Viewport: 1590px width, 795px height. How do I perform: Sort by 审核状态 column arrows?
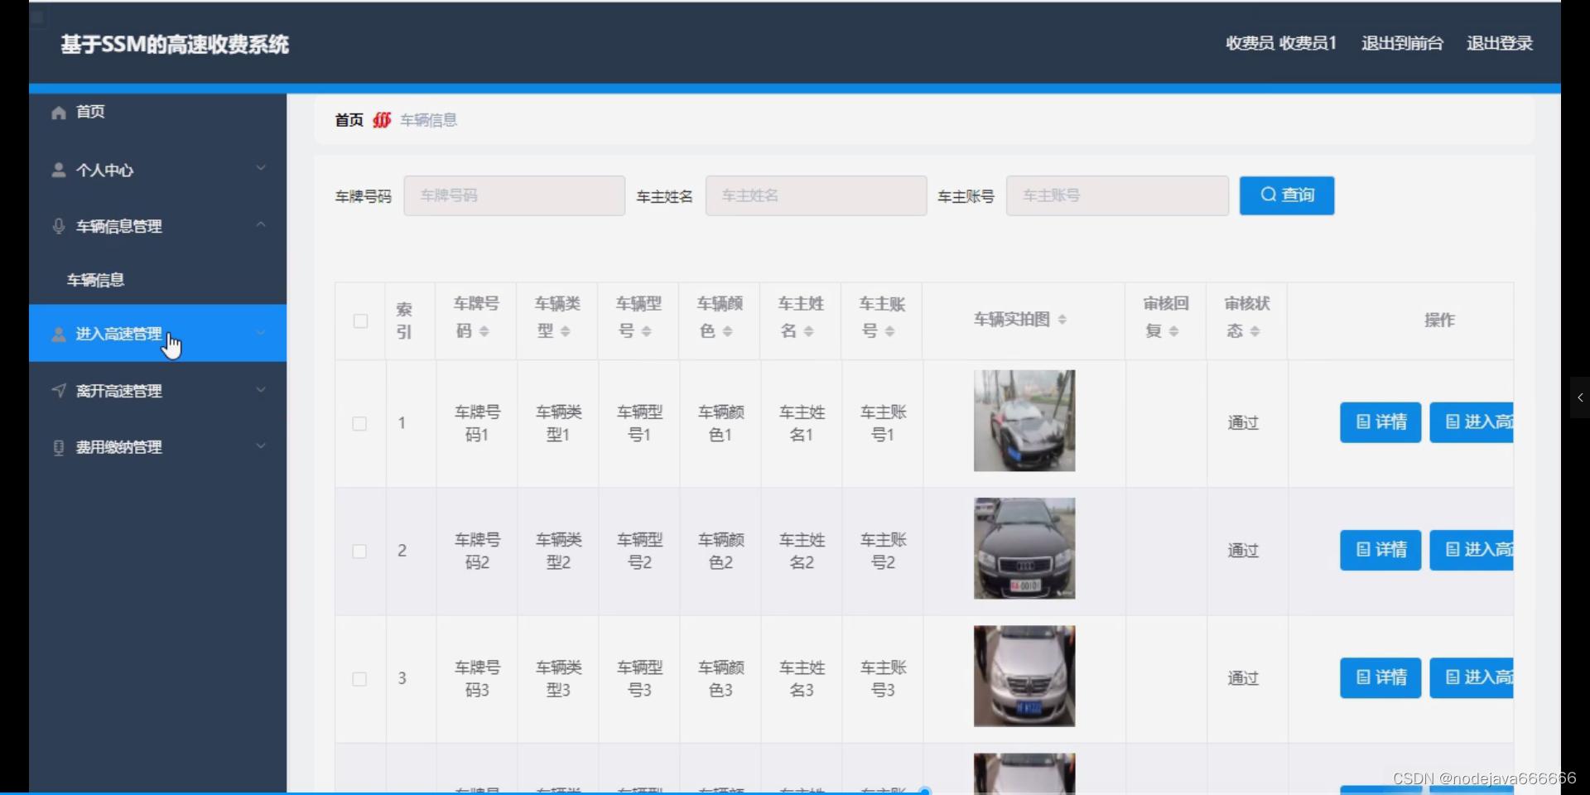point(1255,331)
